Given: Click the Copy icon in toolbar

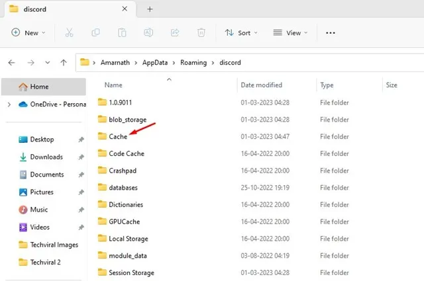Looking at the screenshot, I should tap(96, 32).
